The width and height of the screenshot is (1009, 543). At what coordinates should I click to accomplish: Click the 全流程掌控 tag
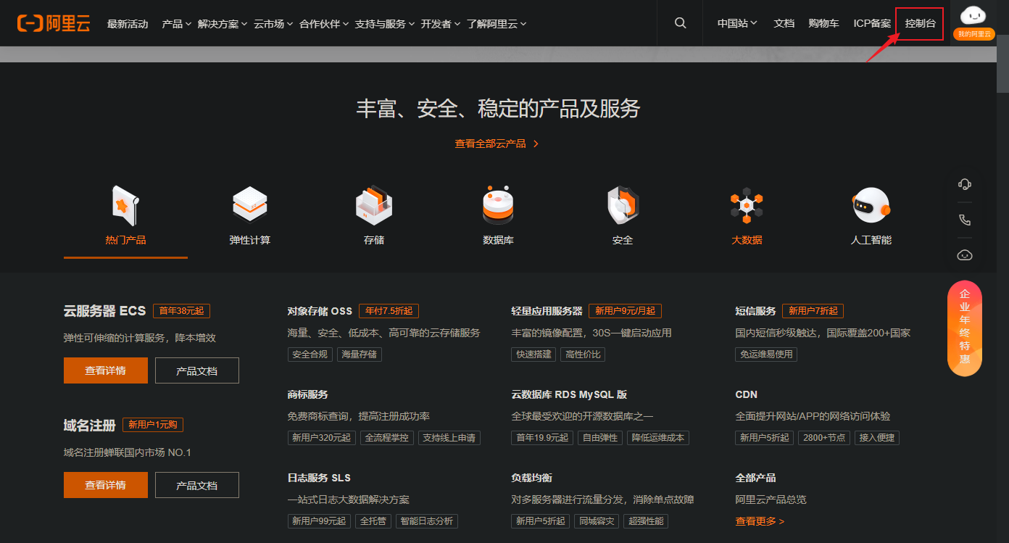(386, 438)
